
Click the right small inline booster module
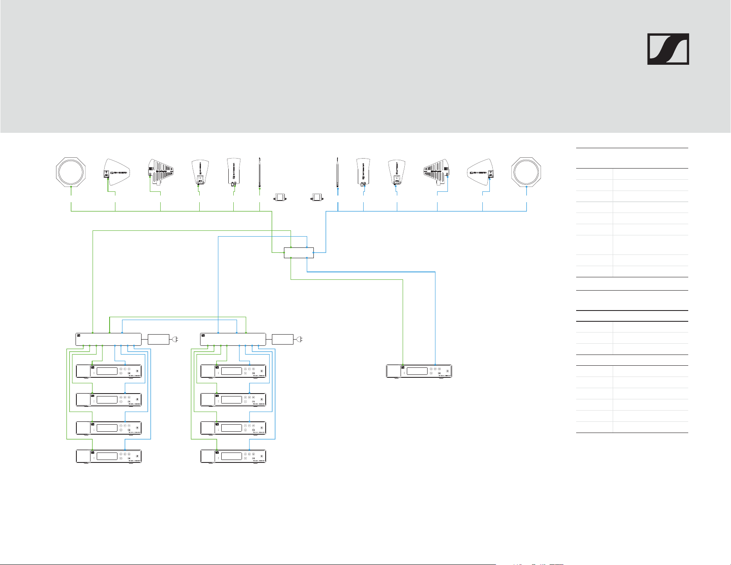point(318,198)
